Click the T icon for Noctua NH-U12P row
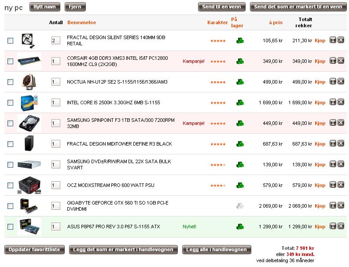Screen dimensions: 349x267 (333, 81)
